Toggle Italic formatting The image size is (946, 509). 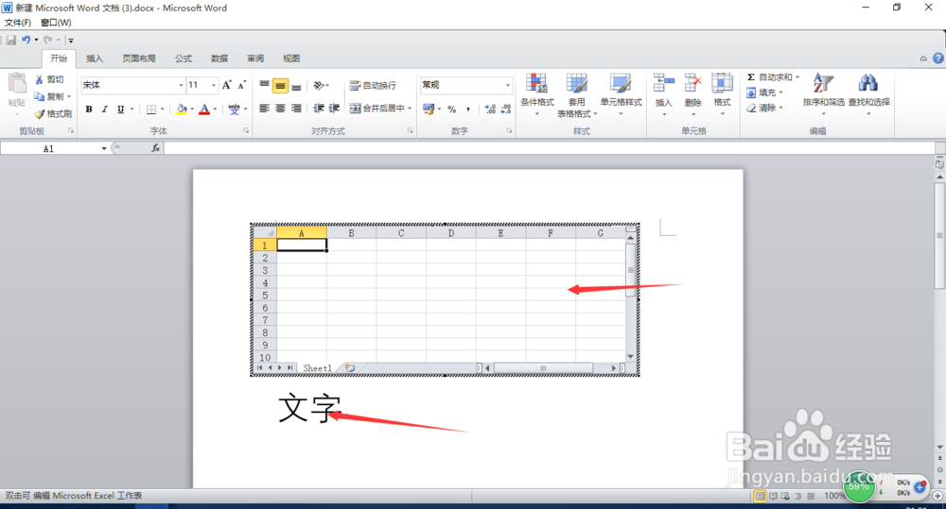104,109
